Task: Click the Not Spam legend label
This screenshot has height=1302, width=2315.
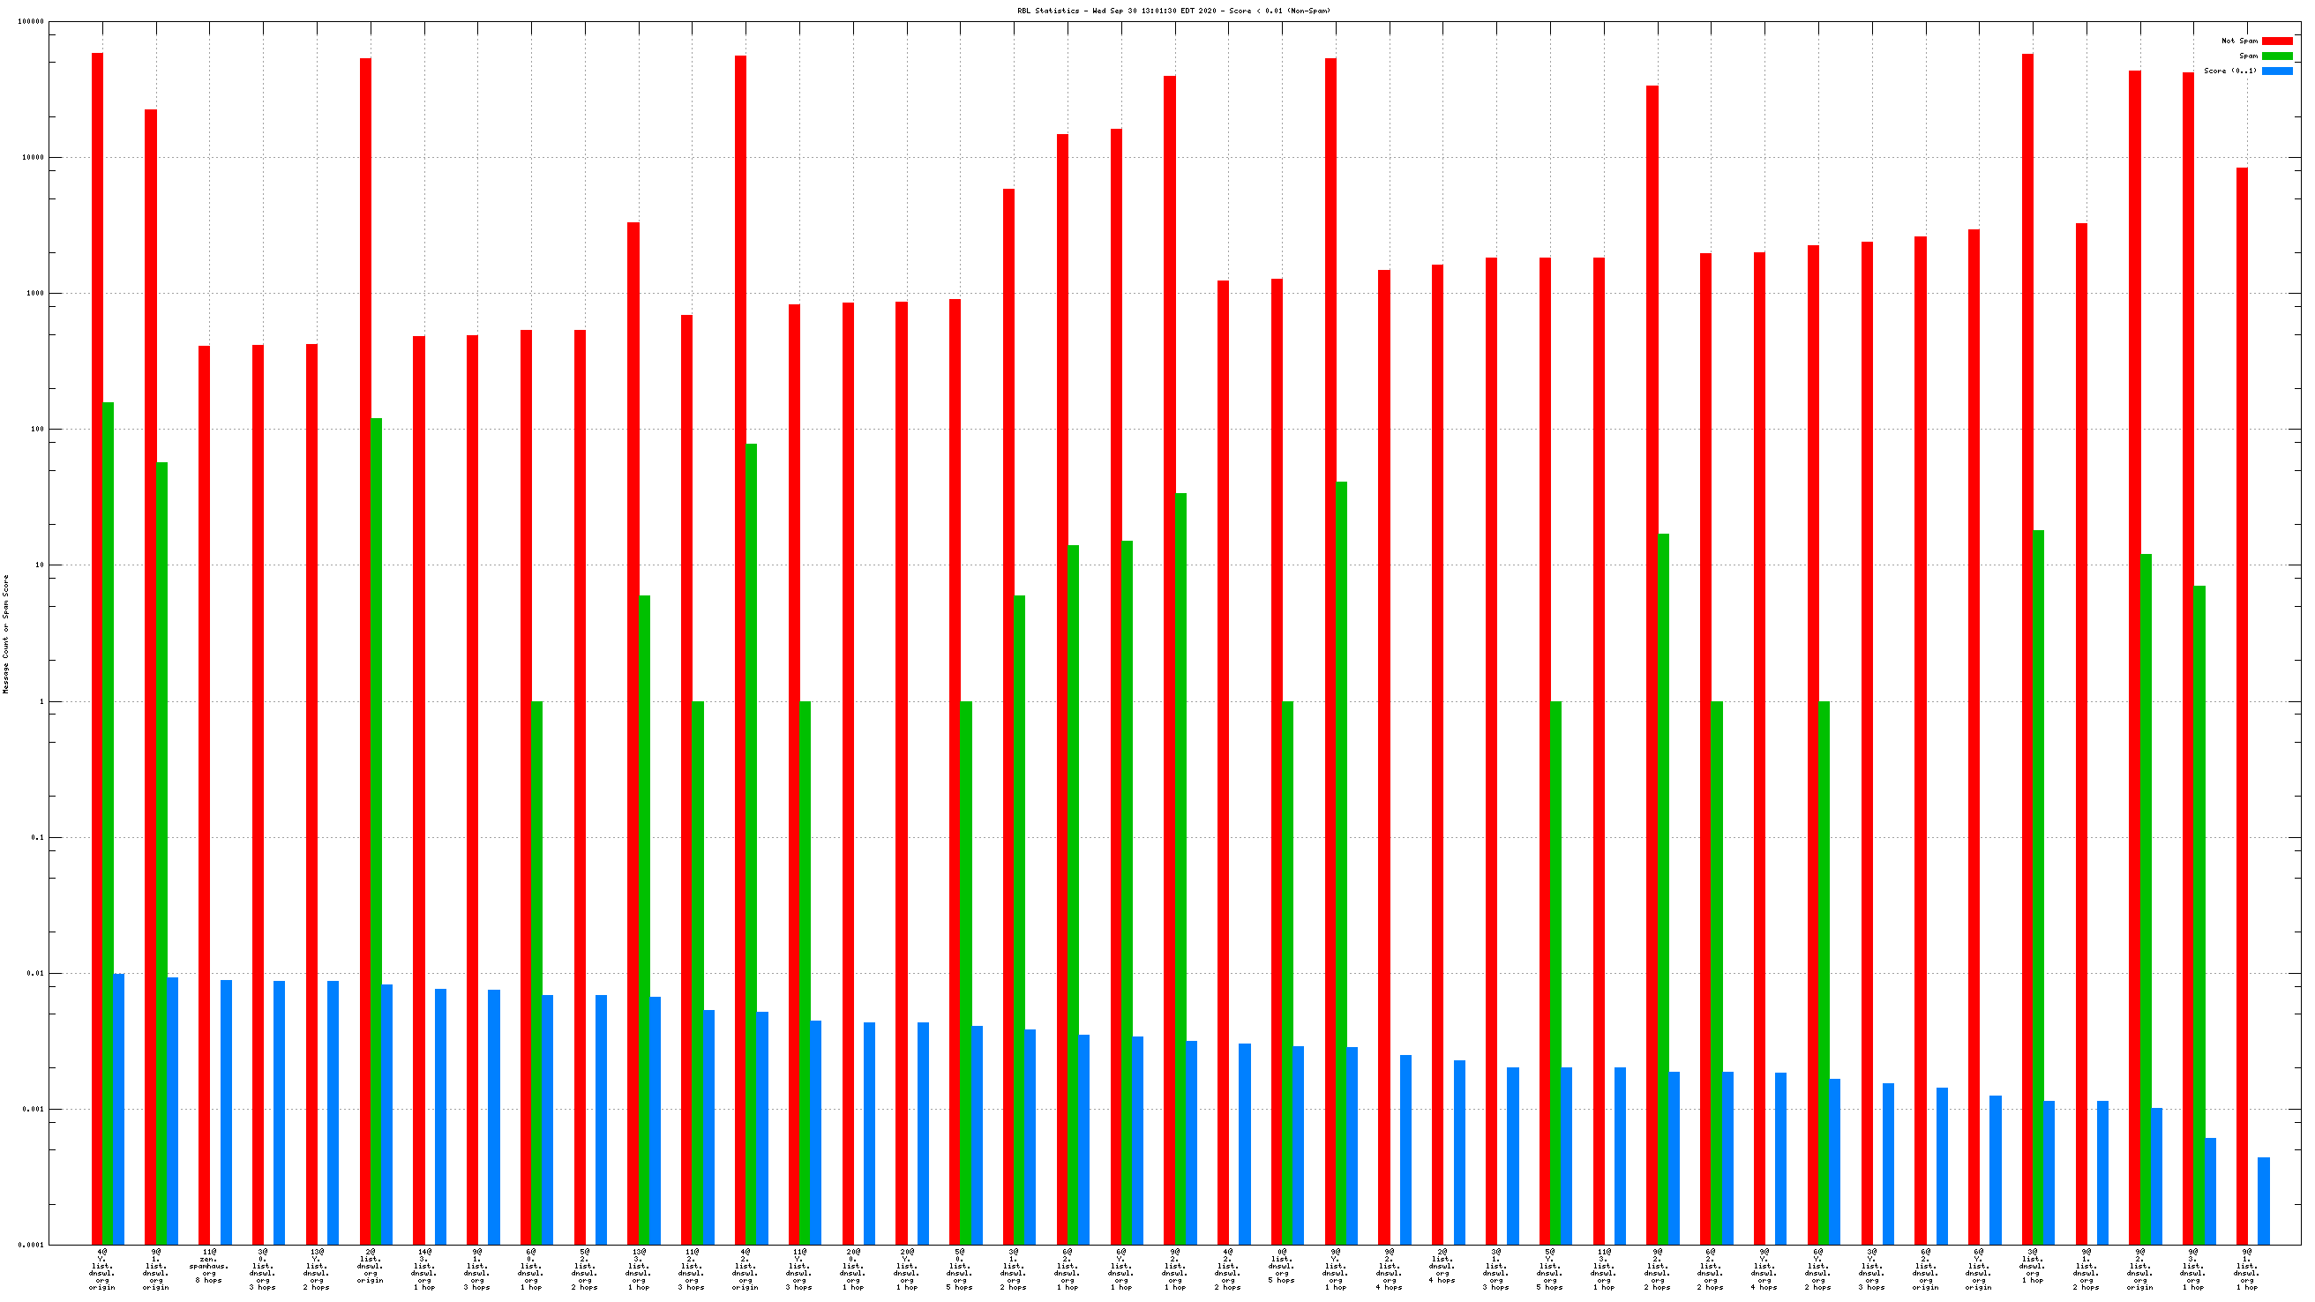Action: pyautogui.click(x=2238, y=41)
